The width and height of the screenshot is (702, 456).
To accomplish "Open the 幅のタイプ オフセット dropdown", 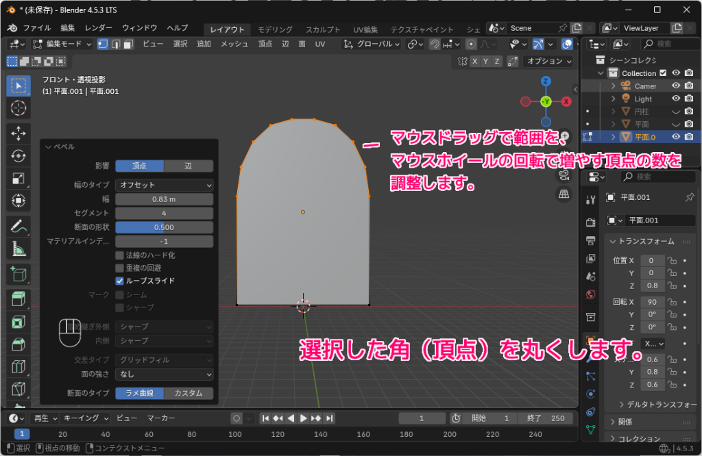I will point(165,184).
